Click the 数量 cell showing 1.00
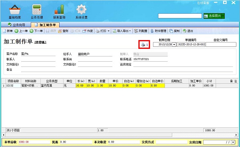Screen dimensions: 240x147 [102, 86]
